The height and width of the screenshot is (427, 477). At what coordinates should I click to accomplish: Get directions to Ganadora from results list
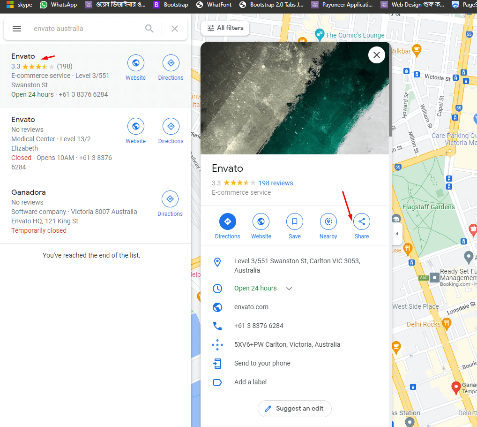coord(170,199)
